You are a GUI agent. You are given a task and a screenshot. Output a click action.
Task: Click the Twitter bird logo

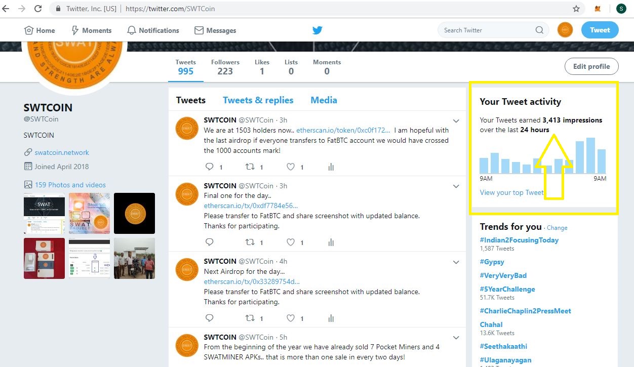tap(318, 30)
